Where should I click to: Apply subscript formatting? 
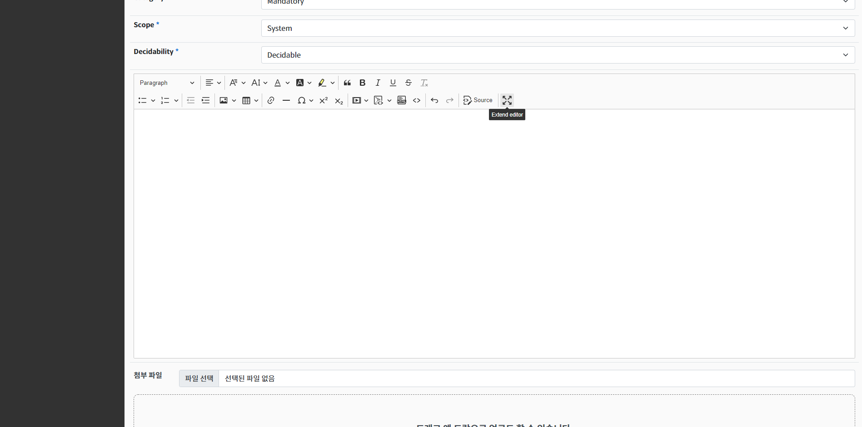[339, 100]
